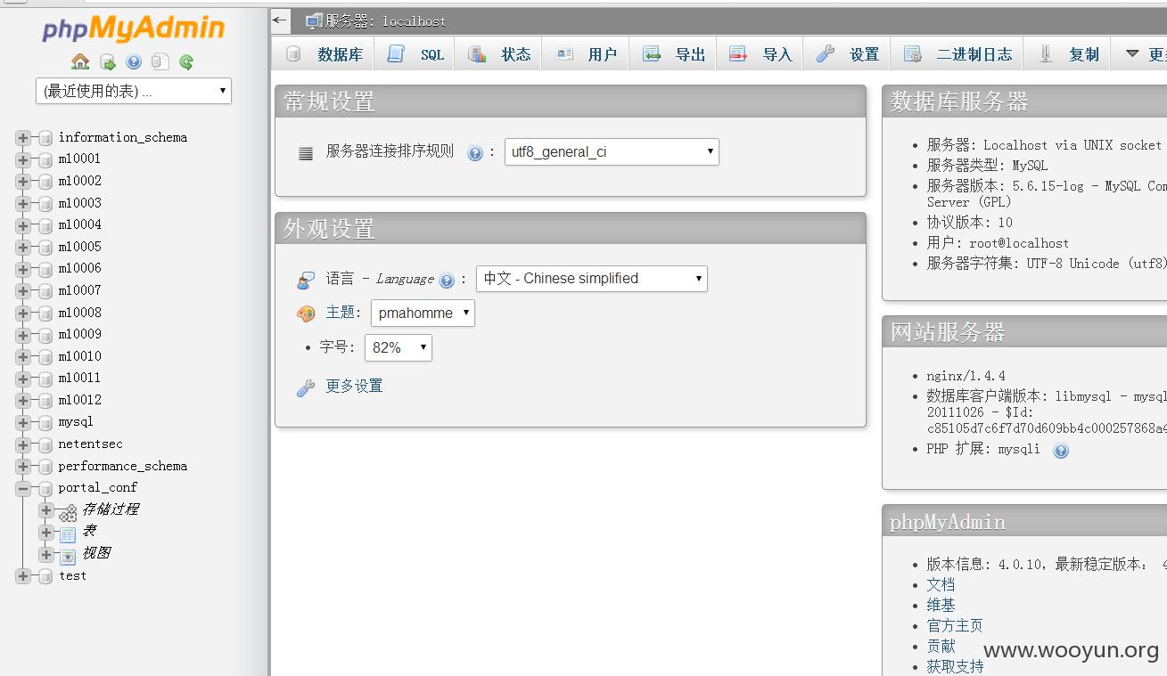Expand the performance_schema database node
The width and height of the screenshot is (1167, 676).
(x=23, y=467)
